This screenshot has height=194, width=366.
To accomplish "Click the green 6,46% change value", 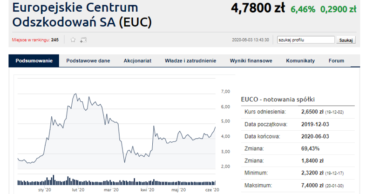I will [303, 9].
